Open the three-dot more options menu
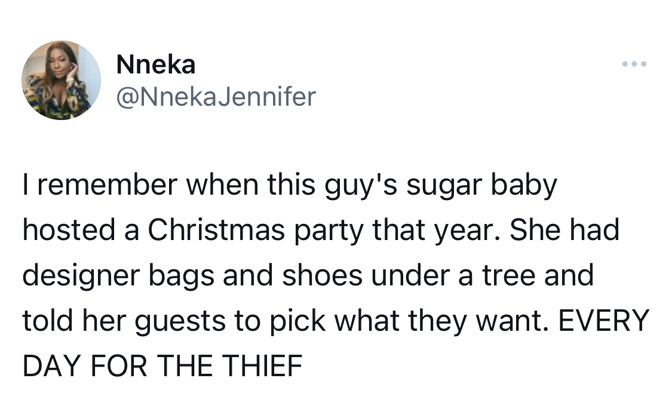The height and width of the screenshot is (412, 672). point(634,64)
